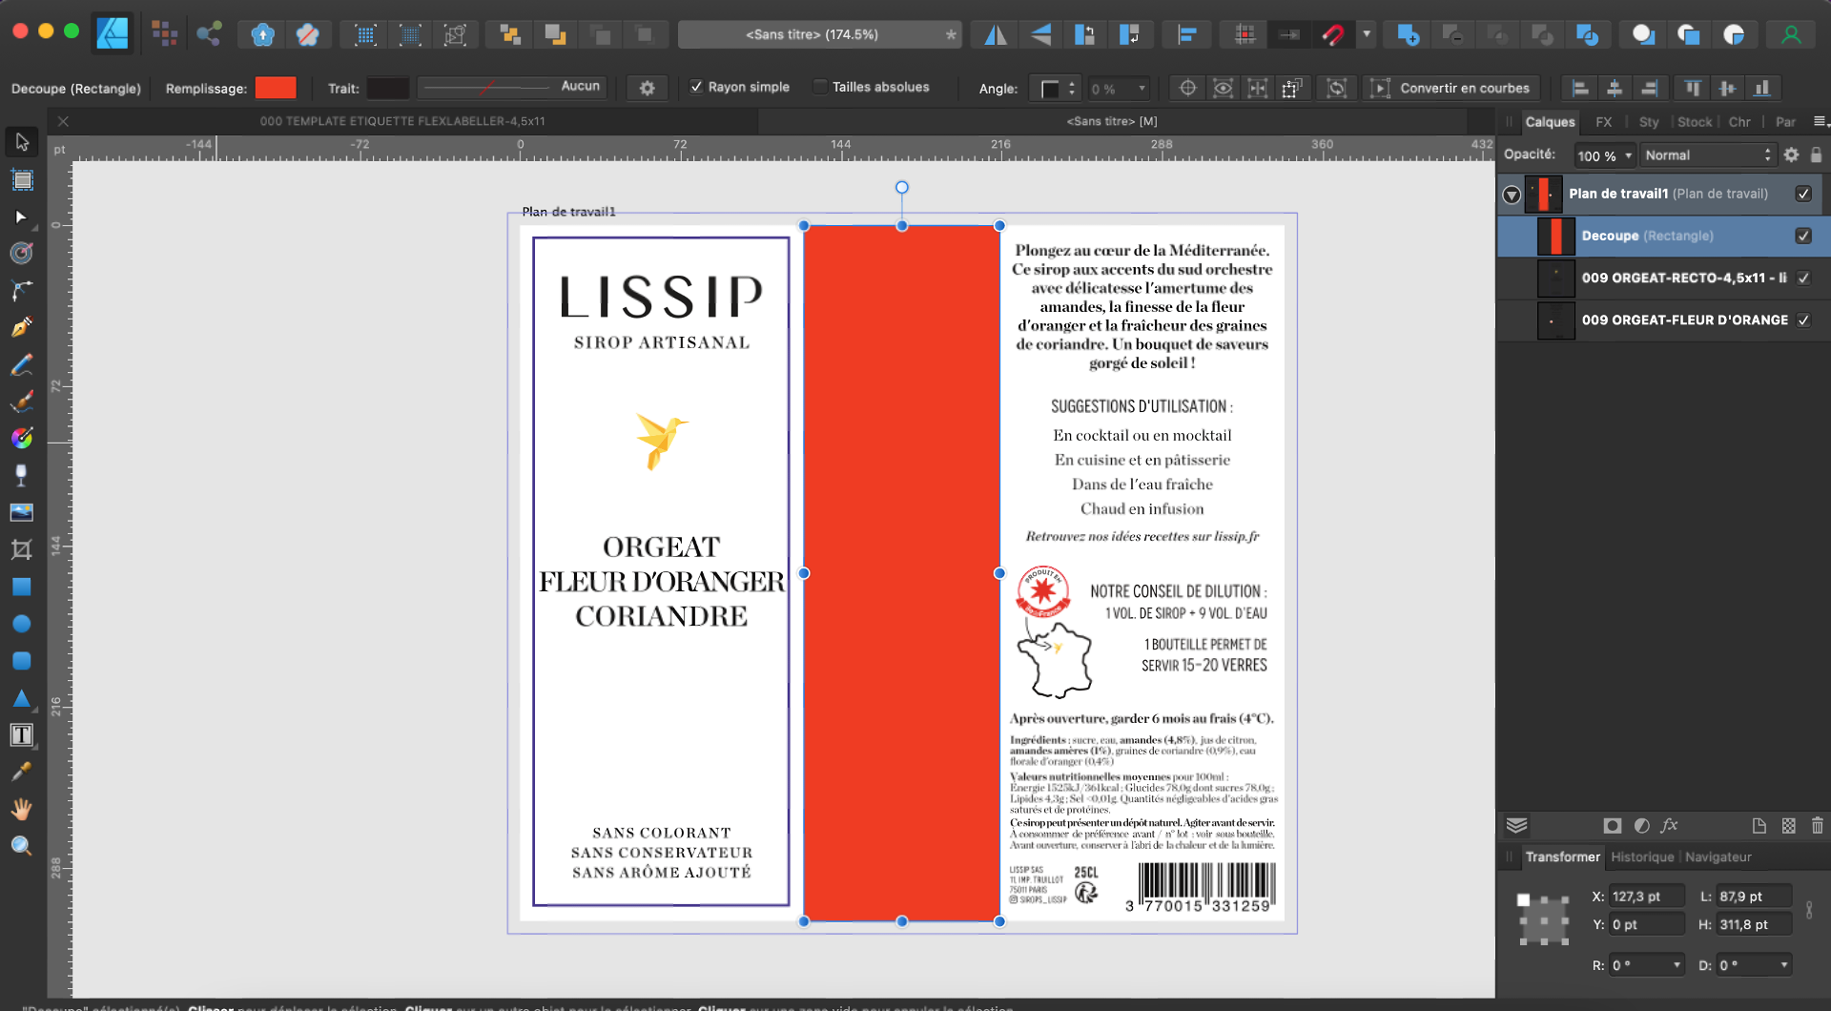The image size is (1831, 1011).
Task: Hide the 009 ORGEAT-RECTO layer
Action: coord(1803,278)
